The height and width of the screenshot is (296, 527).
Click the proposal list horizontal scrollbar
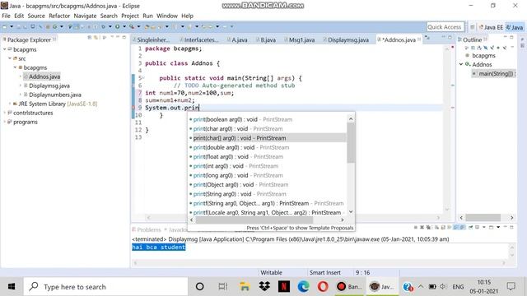[254, 220]
